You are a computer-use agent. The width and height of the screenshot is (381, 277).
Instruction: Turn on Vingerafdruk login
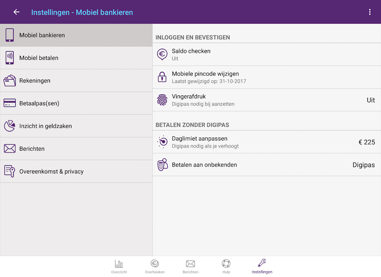point(267,100)
